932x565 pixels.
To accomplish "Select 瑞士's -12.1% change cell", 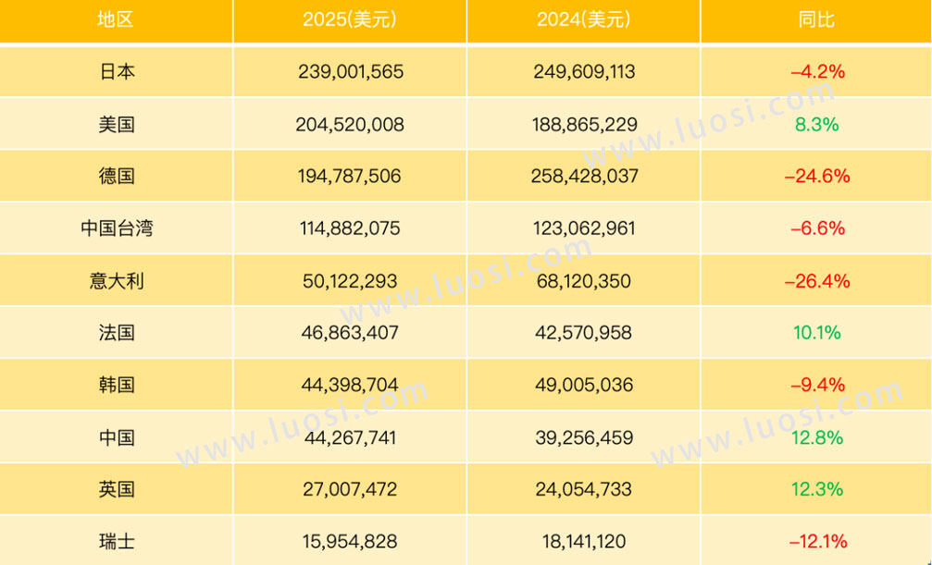I will pyautogui.click(x=816, y=541).
